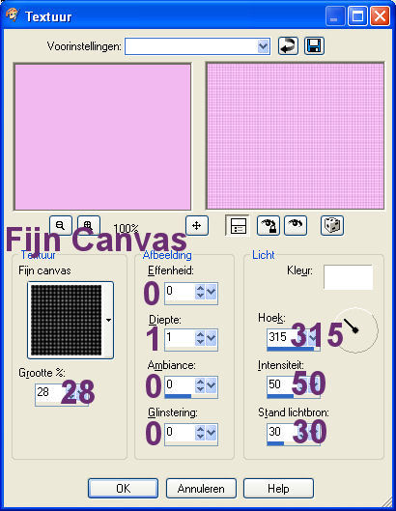This screenshot has width=396, height=511.
Task: Click the proof eye icon
Action: point(296,225)
